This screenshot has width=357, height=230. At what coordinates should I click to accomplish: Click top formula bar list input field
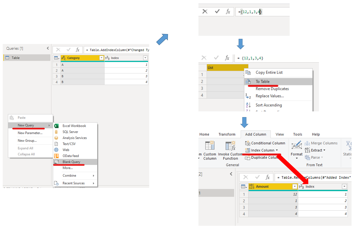click(263, 12)
